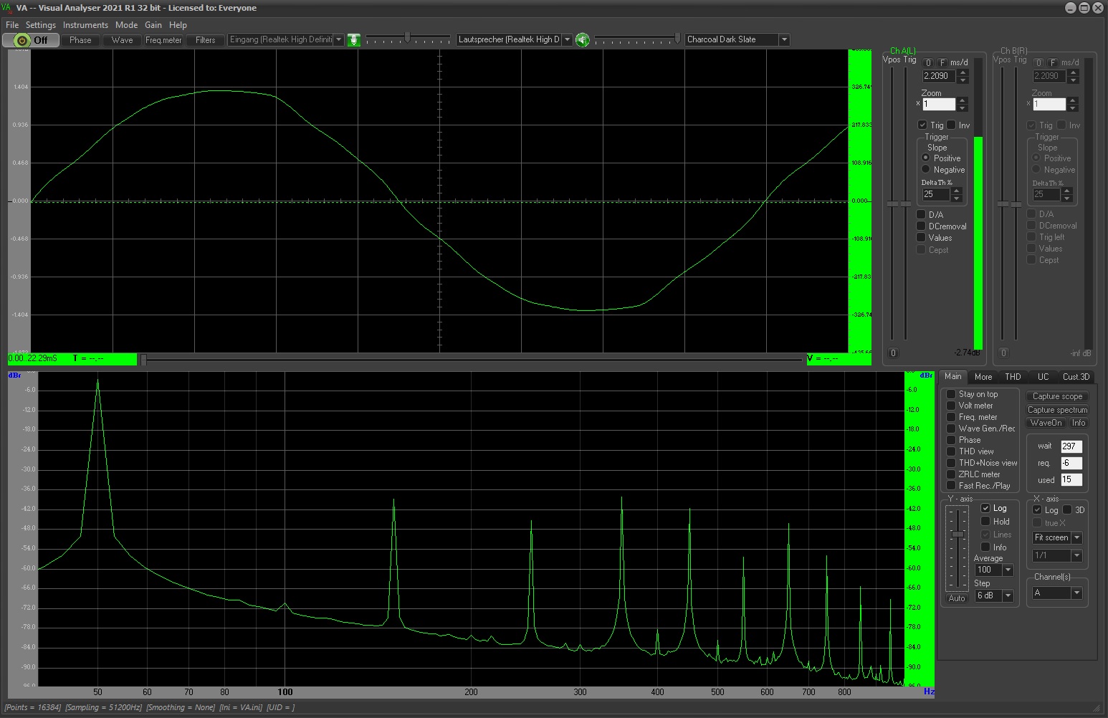Viewport: 1108px width, 718px height.
Task: Enable Ch A Trig checkbox
Action: (922, 125)
